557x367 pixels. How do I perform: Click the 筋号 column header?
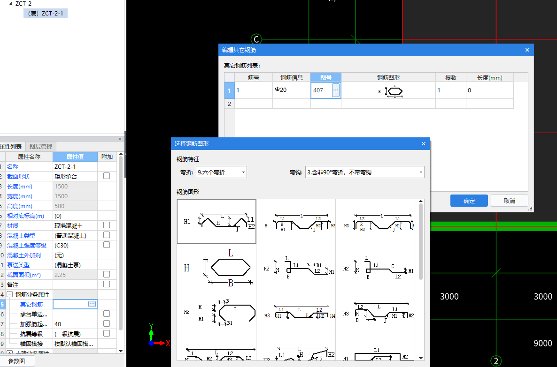pyautogui.click(x=253, y=77)
